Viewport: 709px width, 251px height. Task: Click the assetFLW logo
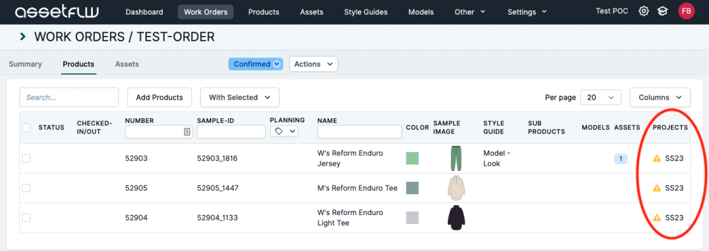coord(57,12)
